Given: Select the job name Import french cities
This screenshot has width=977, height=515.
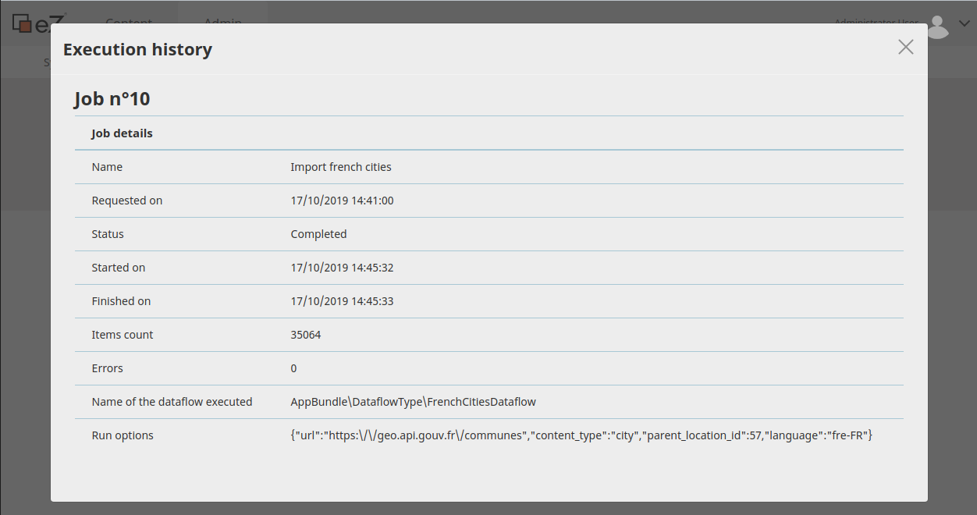Looking at the screenshot, I should pyautogui.click(x=341, y=167).
